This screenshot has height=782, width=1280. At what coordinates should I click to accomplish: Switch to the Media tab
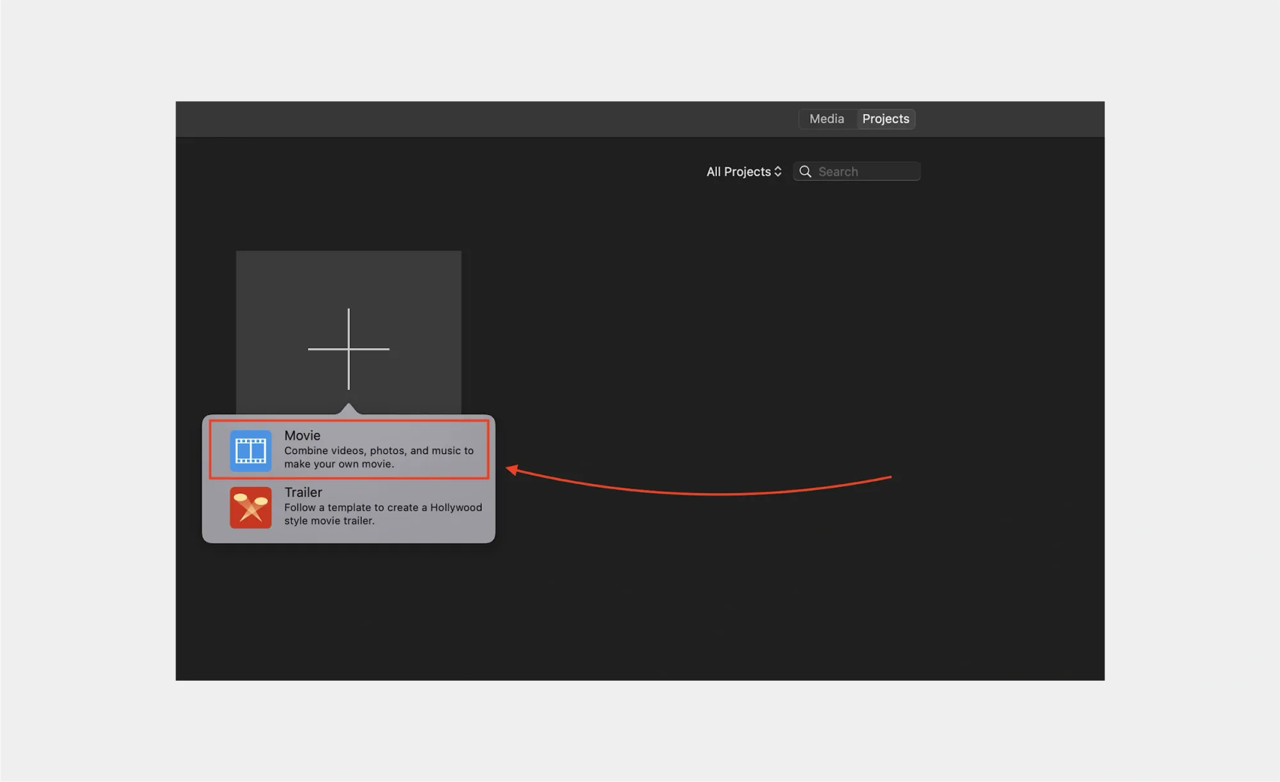click(826, 119)
